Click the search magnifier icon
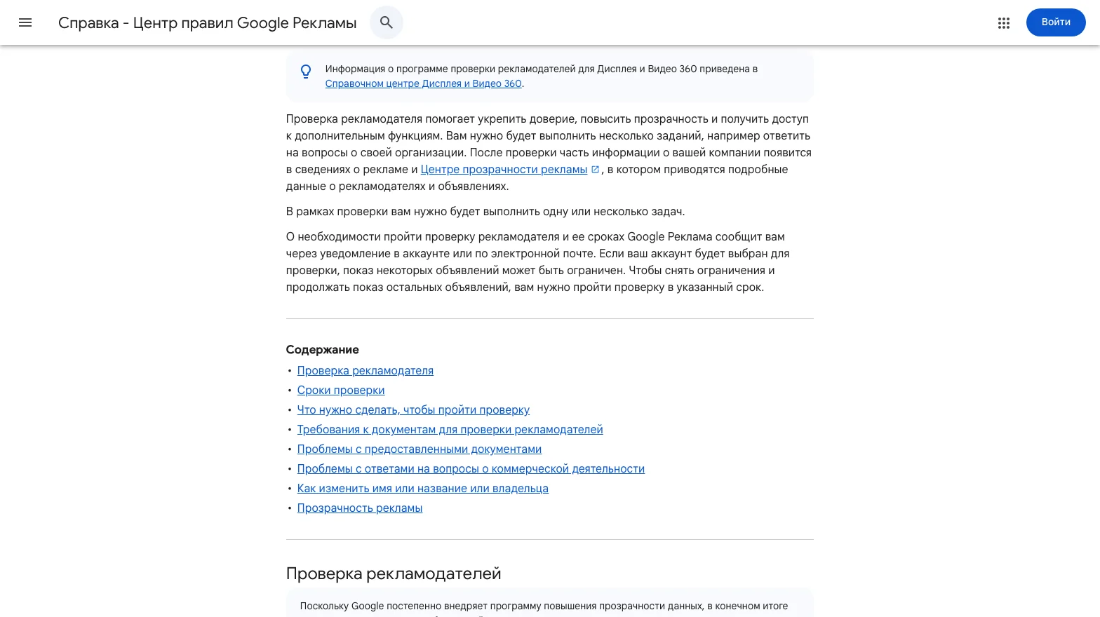1100x617 pixels. (x=387, y=22)
